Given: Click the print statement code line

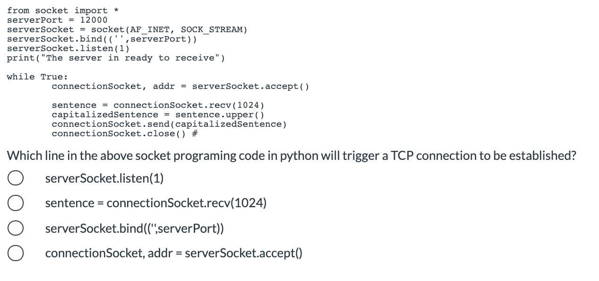Looking at the screenshot, I should click(116, 58).
